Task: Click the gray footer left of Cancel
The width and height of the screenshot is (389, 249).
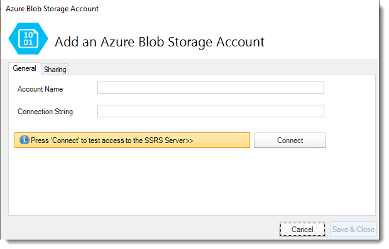Action: coord(141,229)
